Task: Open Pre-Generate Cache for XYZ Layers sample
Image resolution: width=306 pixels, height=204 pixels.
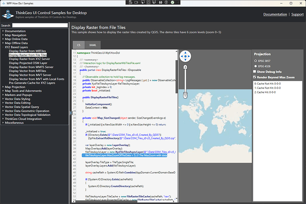Action: click(32, 83)
